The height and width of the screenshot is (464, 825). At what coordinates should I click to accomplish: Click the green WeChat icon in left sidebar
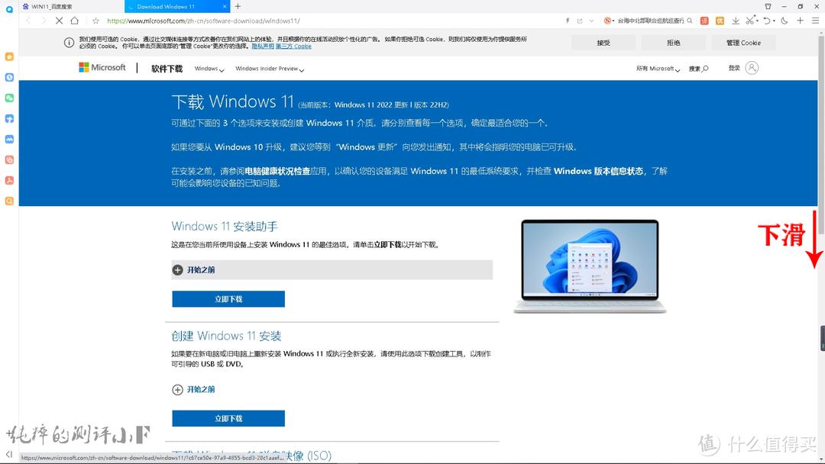[9, 97]
